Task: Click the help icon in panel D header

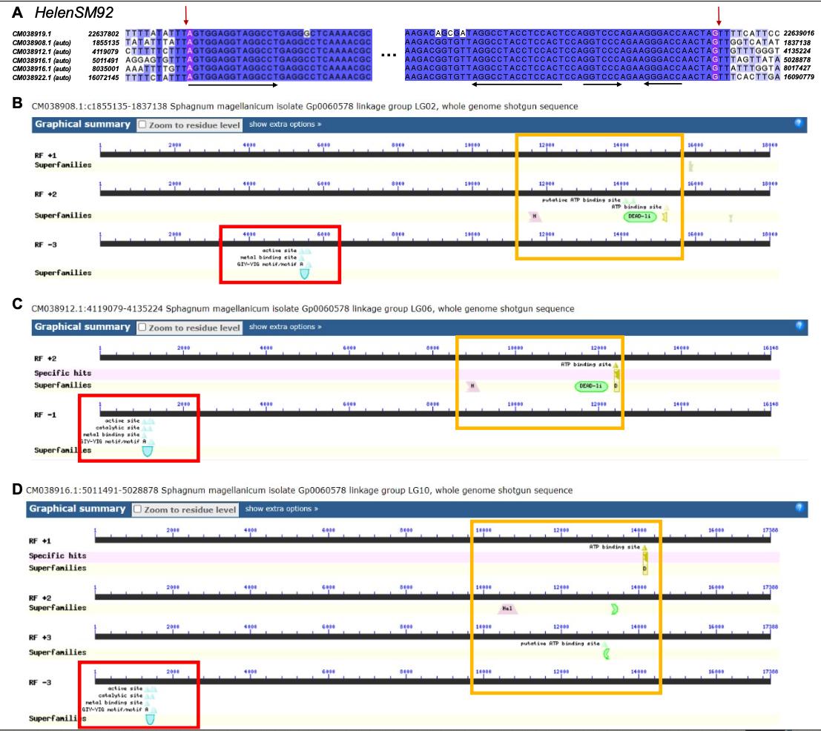Action: pos(799,509)
